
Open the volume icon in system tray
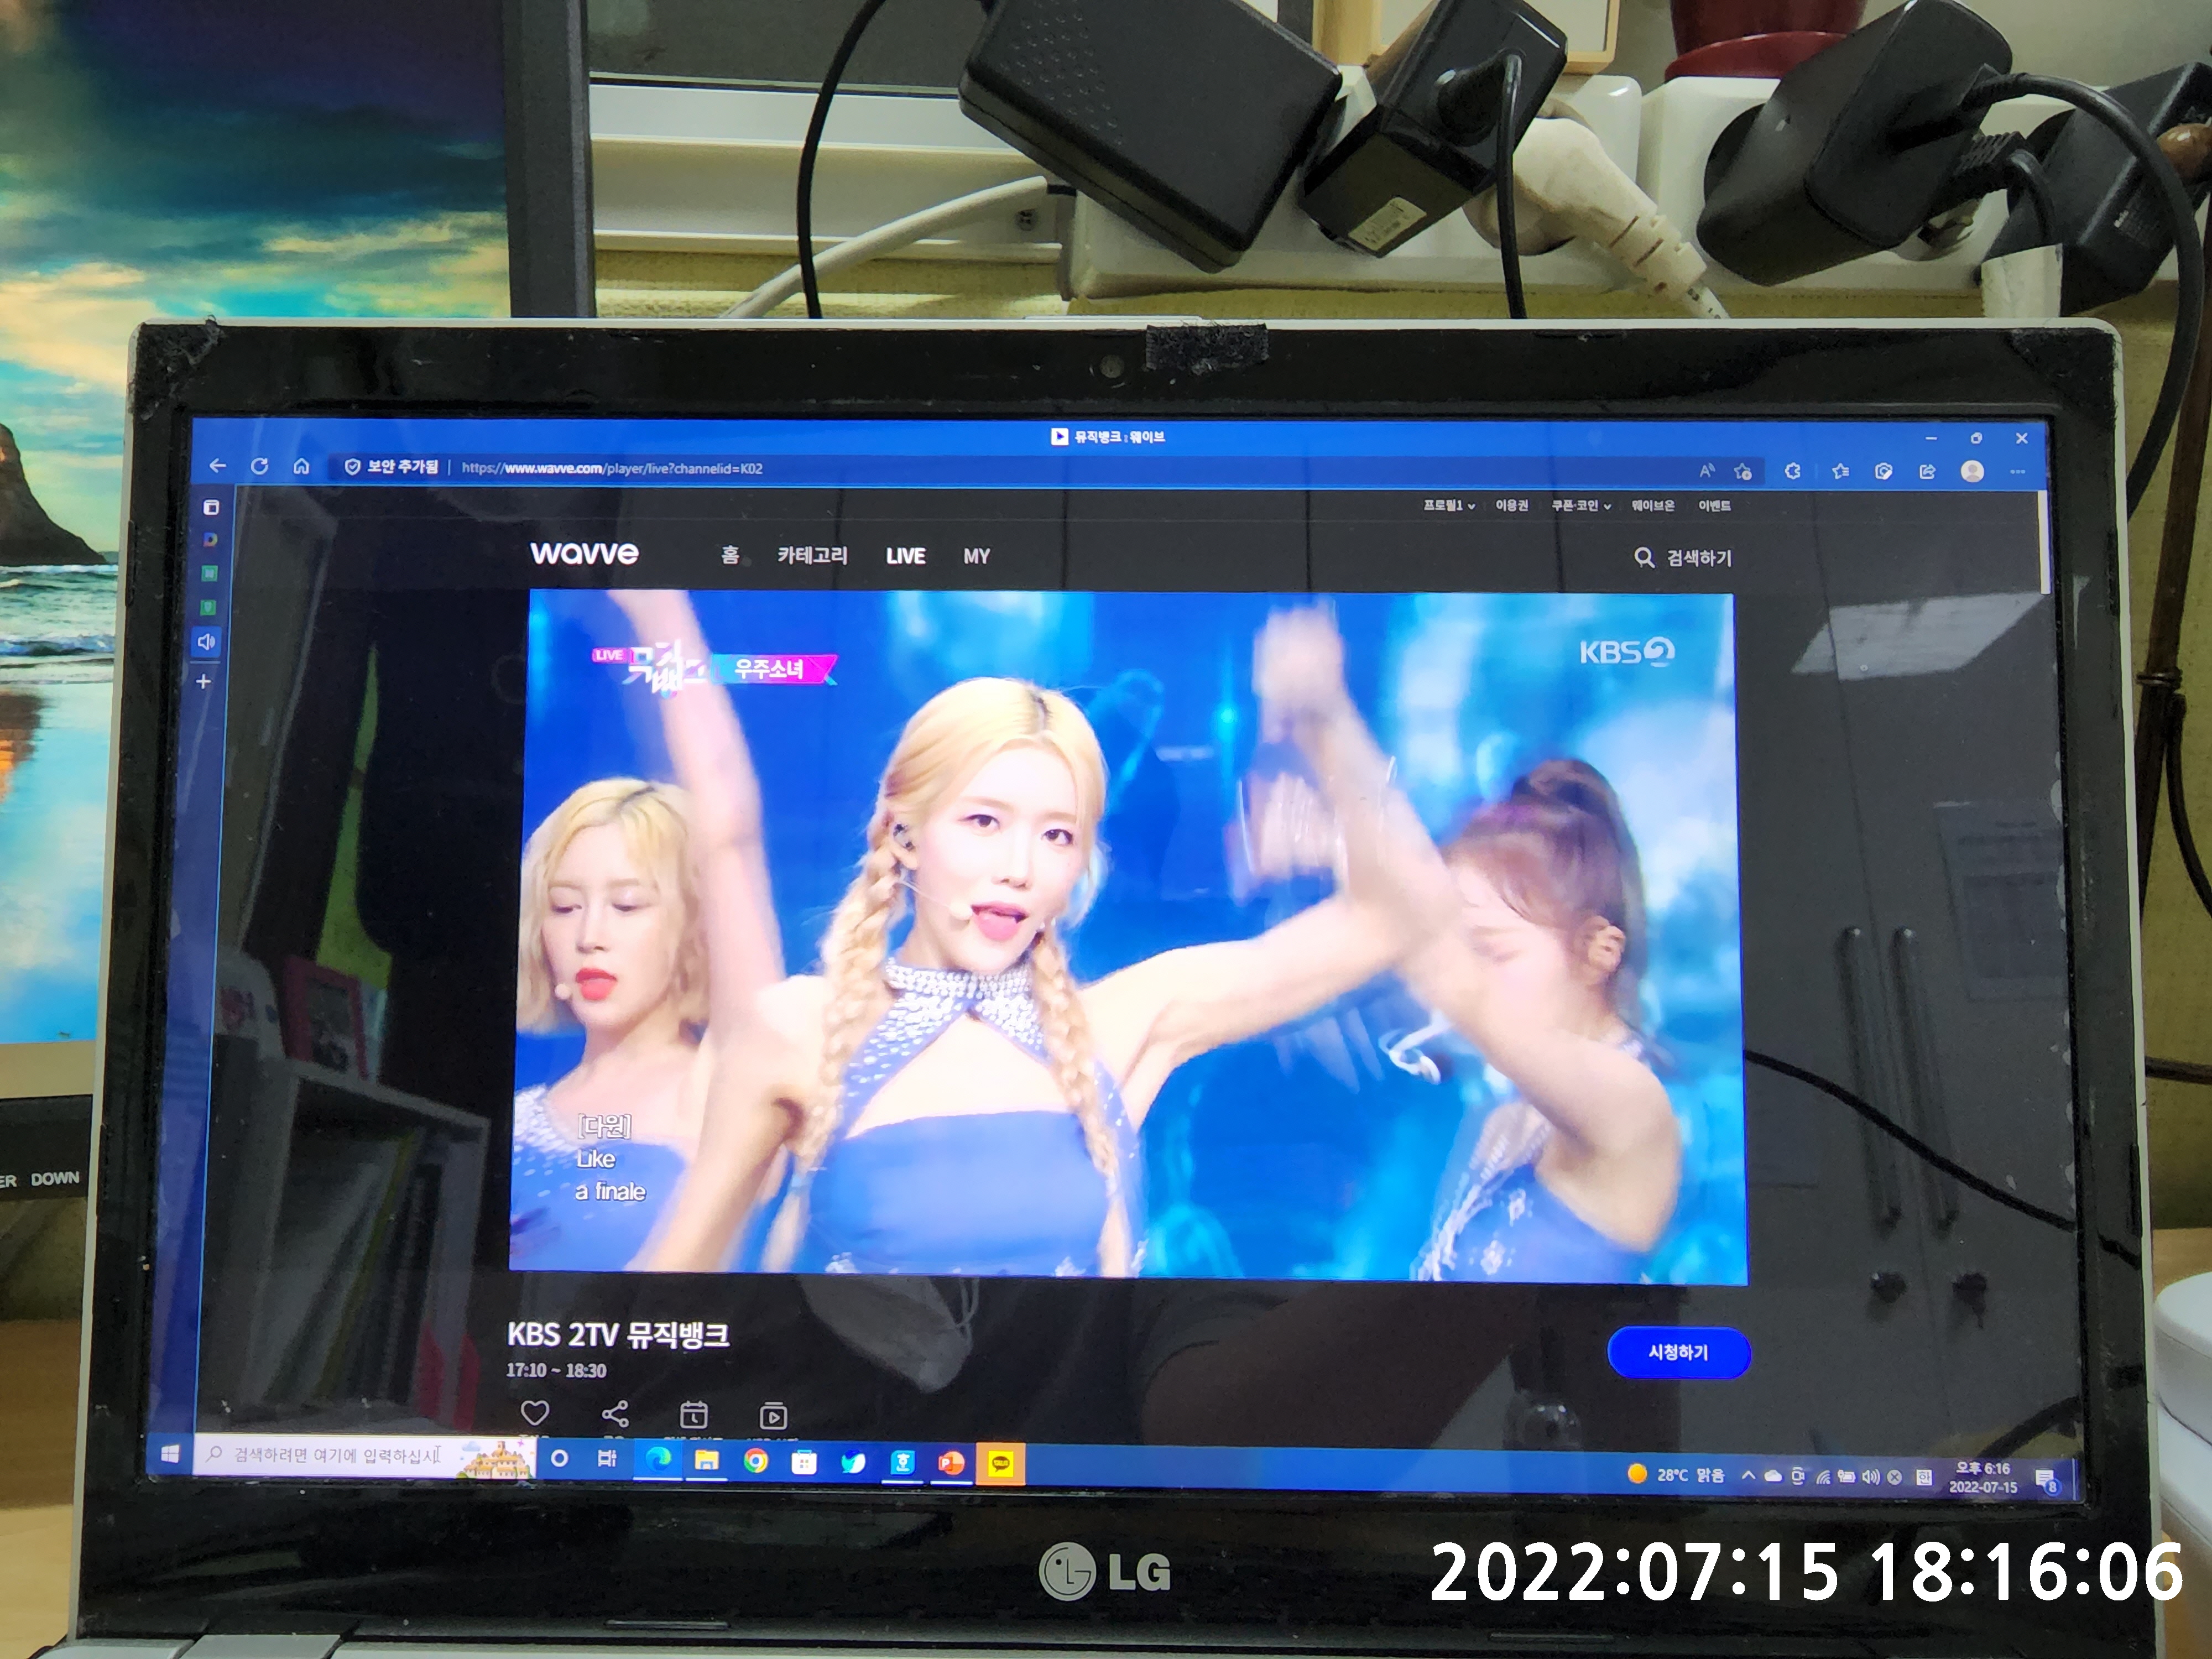click(x=1870, y=1477)
